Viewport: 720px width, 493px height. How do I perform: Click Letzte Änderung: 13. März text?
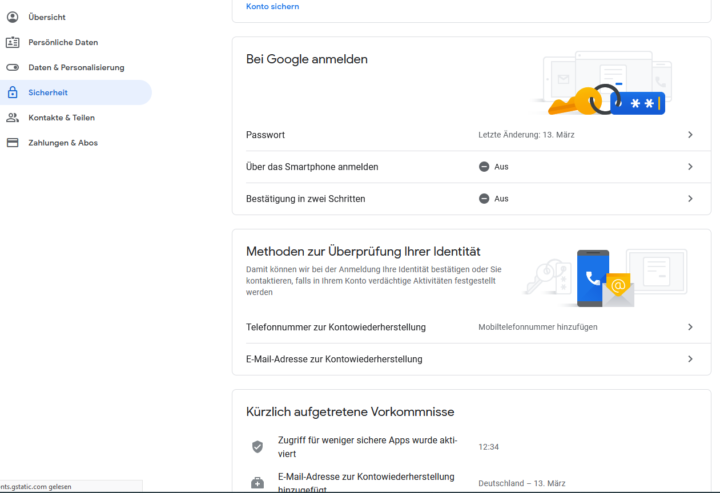point(526,135)
